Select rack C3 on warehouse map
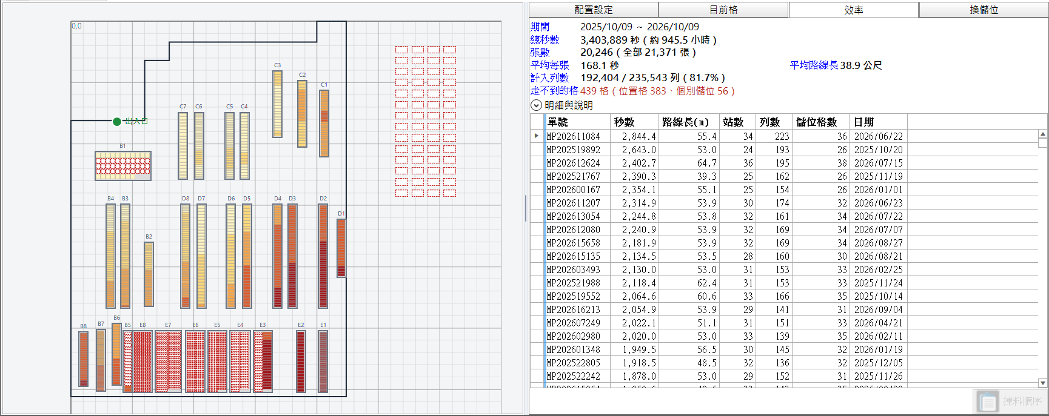The height and width of the screenshot is (416, 1049). coord(278,104)
